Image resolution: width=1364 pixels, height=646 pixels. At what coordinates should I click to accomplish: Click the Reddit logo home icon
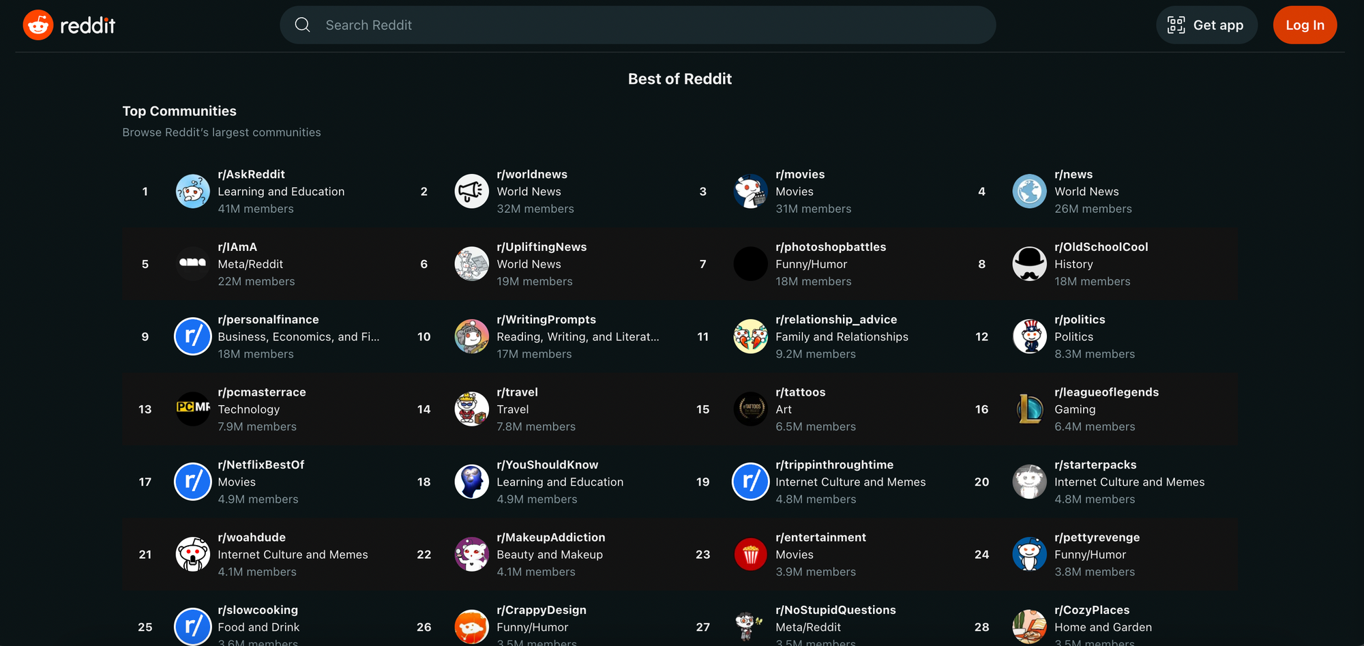[38, 25]
